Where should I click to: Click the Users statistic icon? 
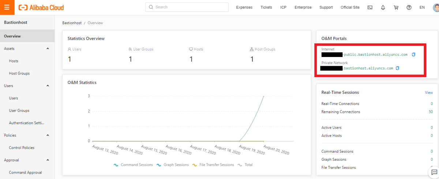pyautogui.click(x=70, y=49)
